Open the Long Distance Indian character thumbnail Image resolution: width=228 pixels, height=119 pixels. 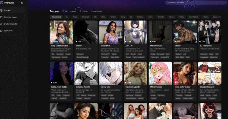(x=61, y=32)
